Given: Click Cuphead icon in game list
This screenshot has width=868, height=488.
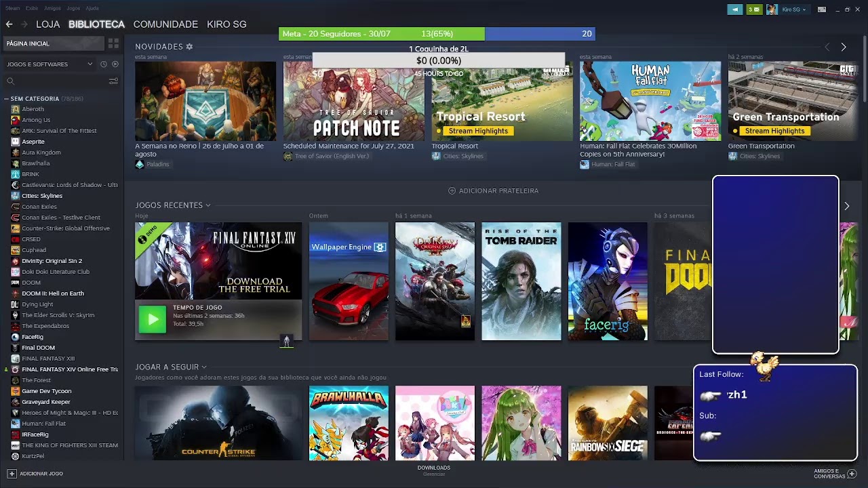Looking at the screenshot, I should pos(16,250).
